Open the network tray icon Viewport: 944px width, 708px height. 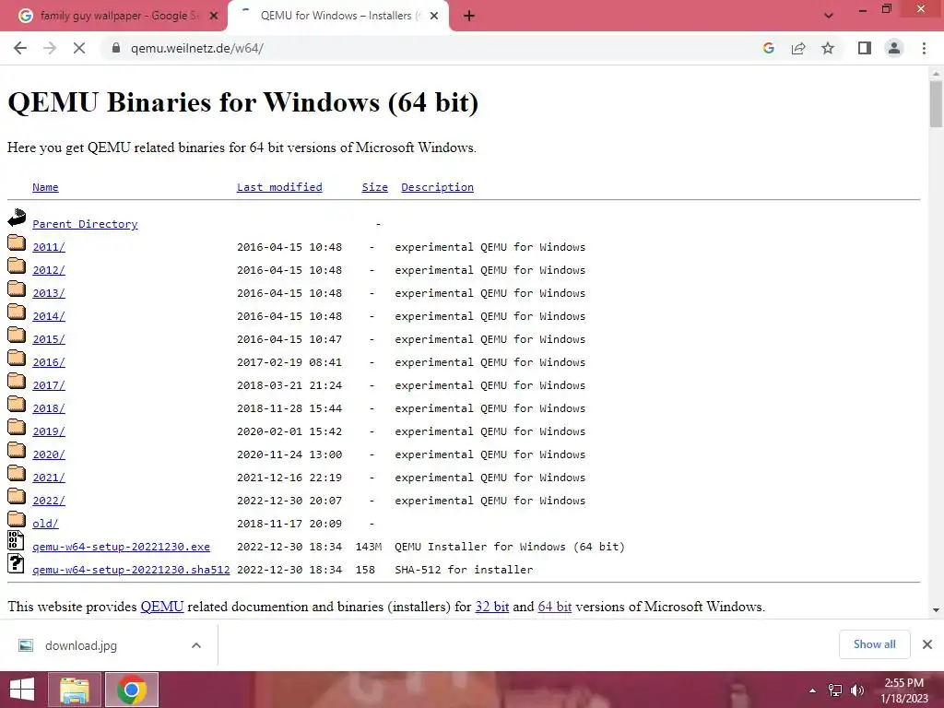click(835, 690)
